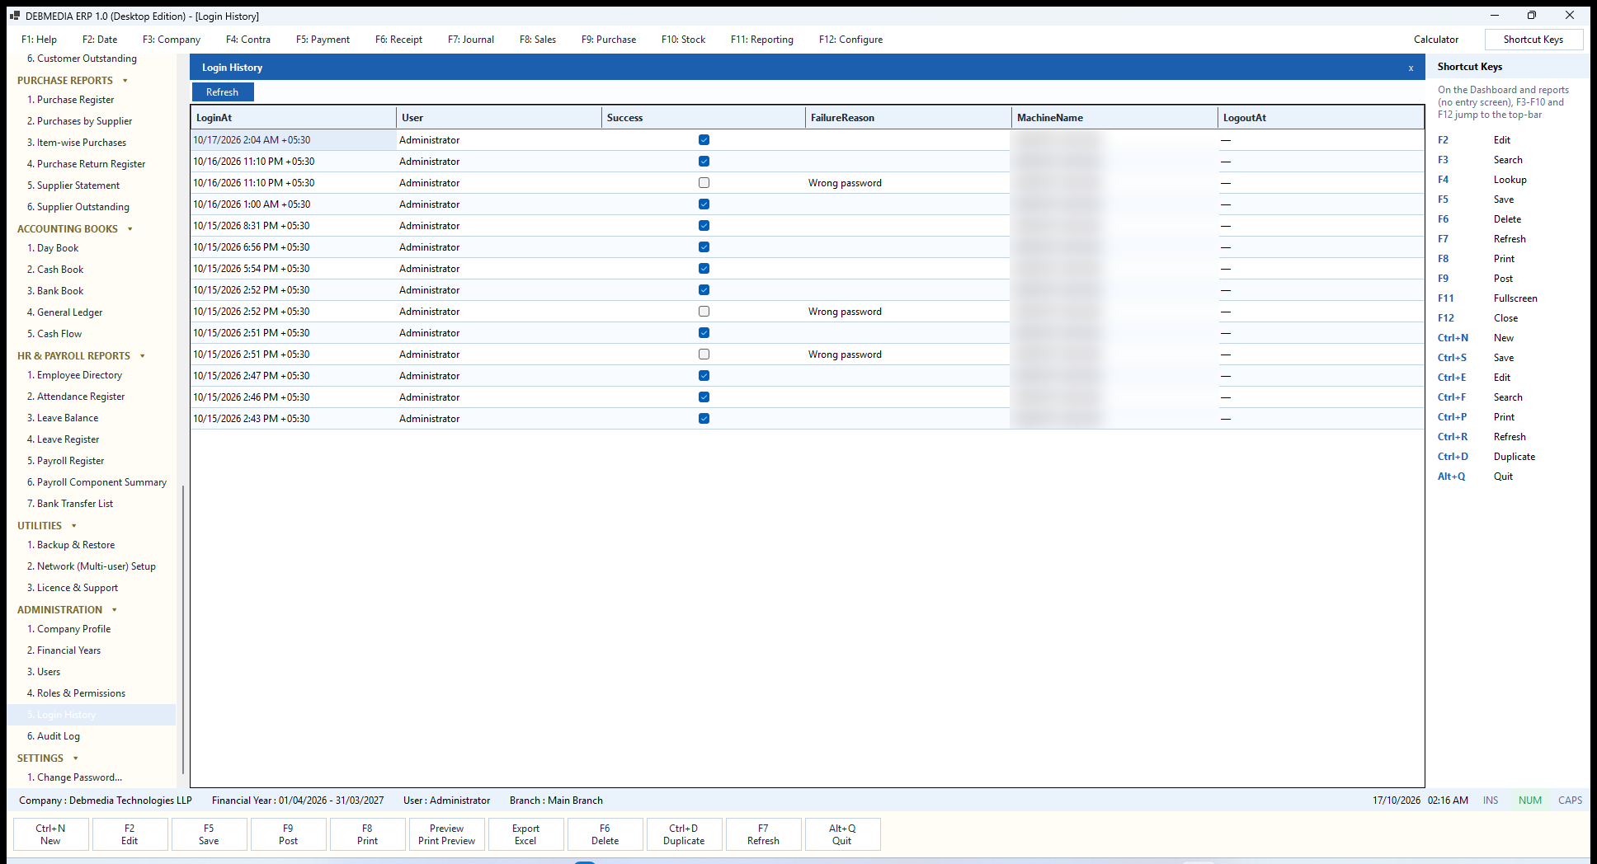This screenshot has height=864, width=1597.
Task: Open Backup & Restore utility
Action: pyautogui.click(x=71, y=545)
